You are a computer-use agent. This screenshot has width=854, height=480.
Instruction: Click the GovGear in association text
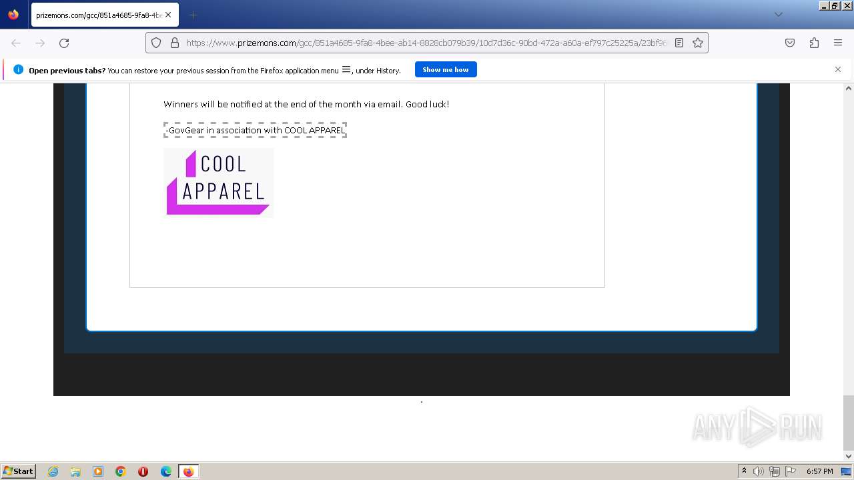tap(255, 130)
